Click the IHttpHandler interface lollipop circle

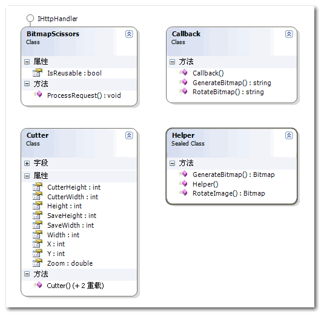(x=30, y=18)
